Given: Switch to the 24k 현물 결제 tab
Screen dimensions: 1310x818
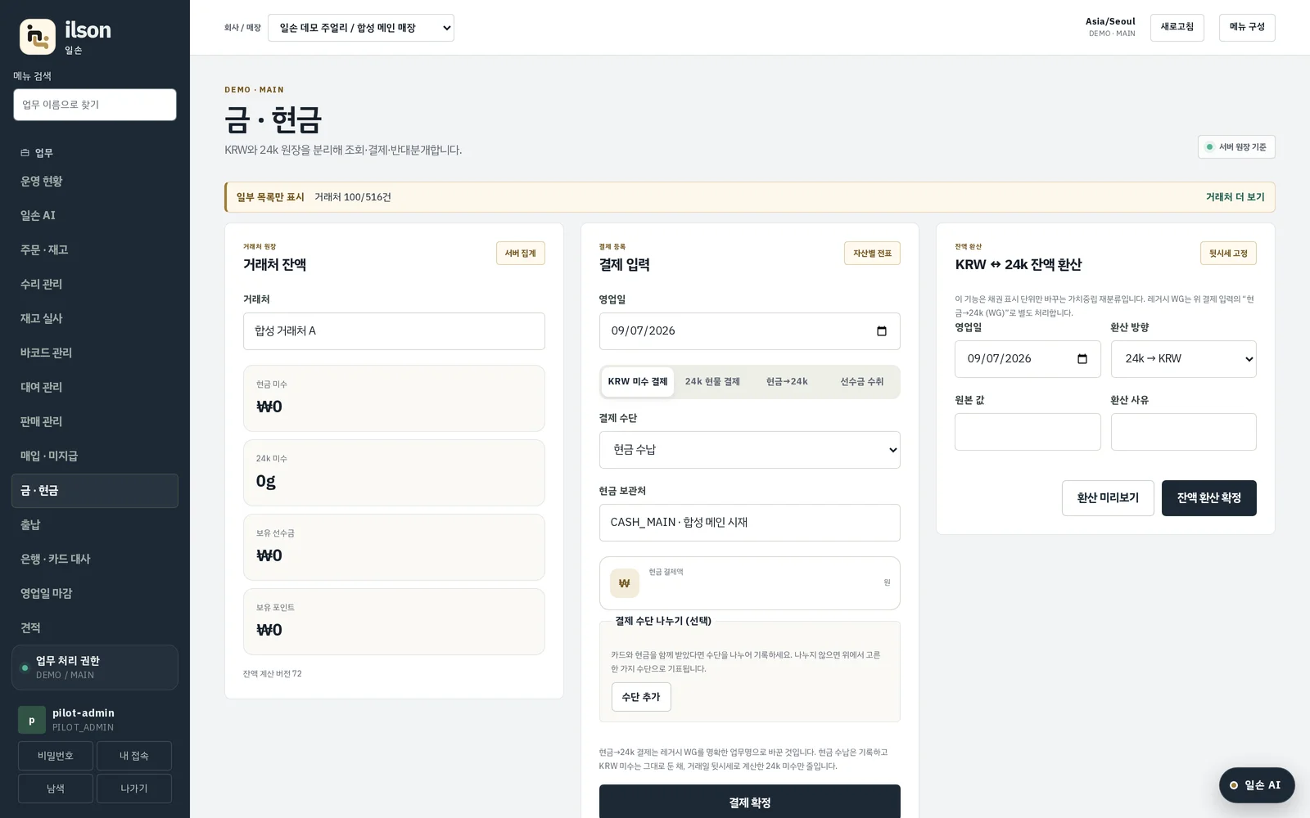Looking at the screenshot, I should click(712, 382).
